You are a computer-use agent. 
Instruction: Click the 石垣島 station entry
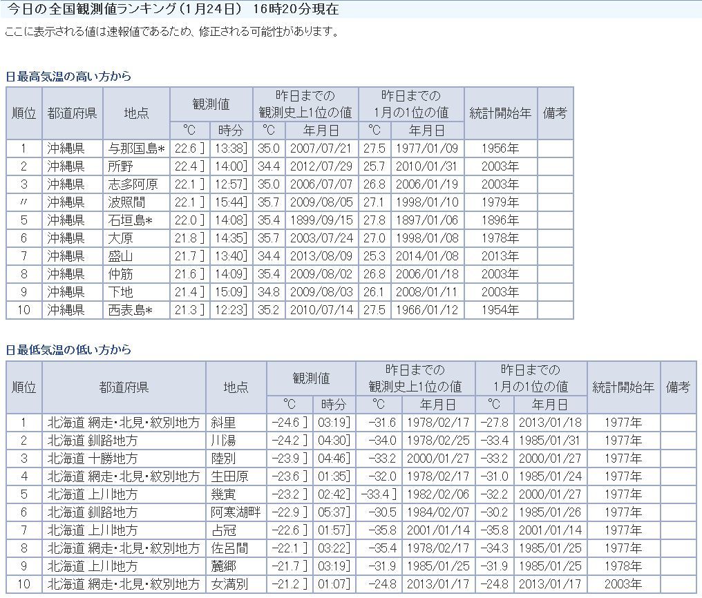(129, 220)
